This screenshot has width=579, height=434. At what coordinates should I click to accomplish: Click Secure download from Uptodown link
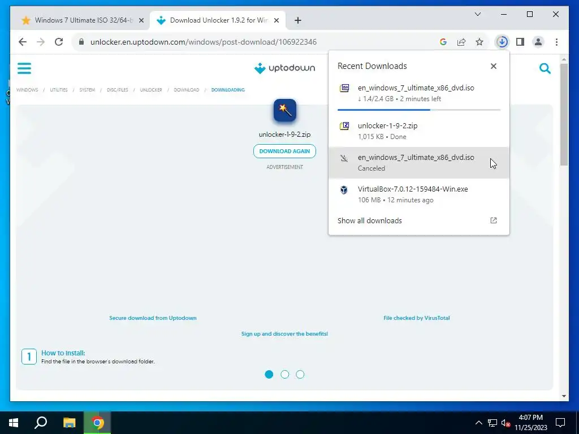153,318
